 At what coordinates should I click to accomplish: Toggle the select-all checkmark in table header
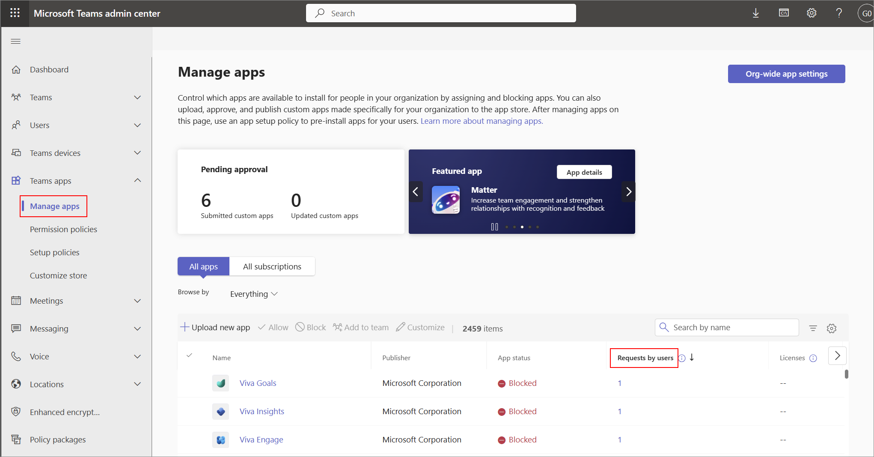point(189,355)
